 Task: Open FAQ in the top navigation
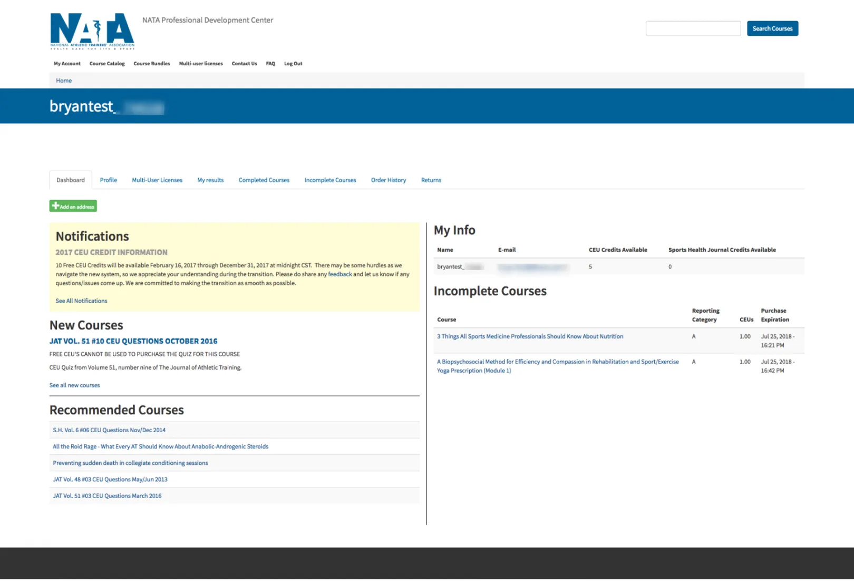[x=270, y=64]
